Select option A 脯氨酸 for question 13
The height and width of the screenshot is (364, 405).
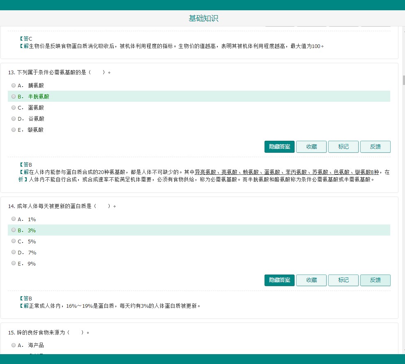click(14, 85)
